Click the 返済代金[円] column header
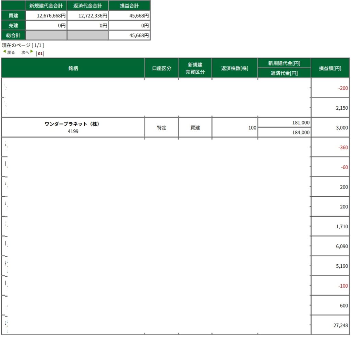The height and width of the screenshot is (337, 351). [x=284, y=73]
